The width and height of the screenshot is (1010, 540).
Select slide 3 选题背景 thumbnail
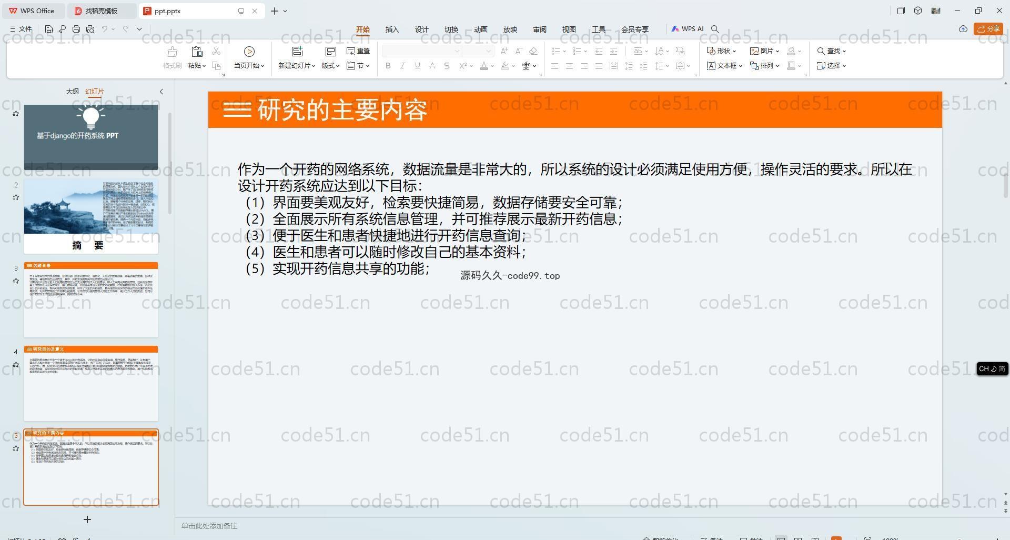[x=91, y=300]
